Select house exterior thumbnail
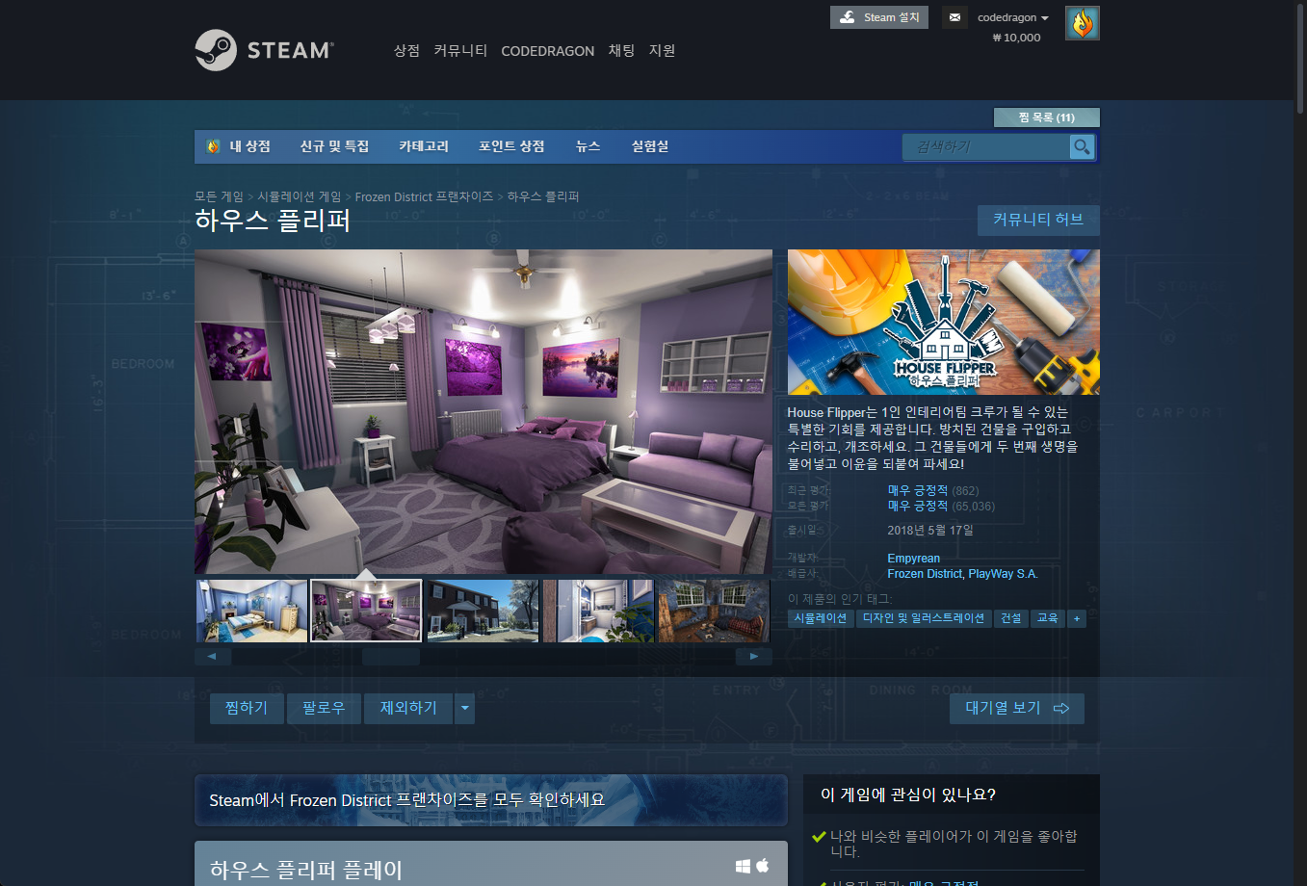The image size is (1307, 886). 483,611
